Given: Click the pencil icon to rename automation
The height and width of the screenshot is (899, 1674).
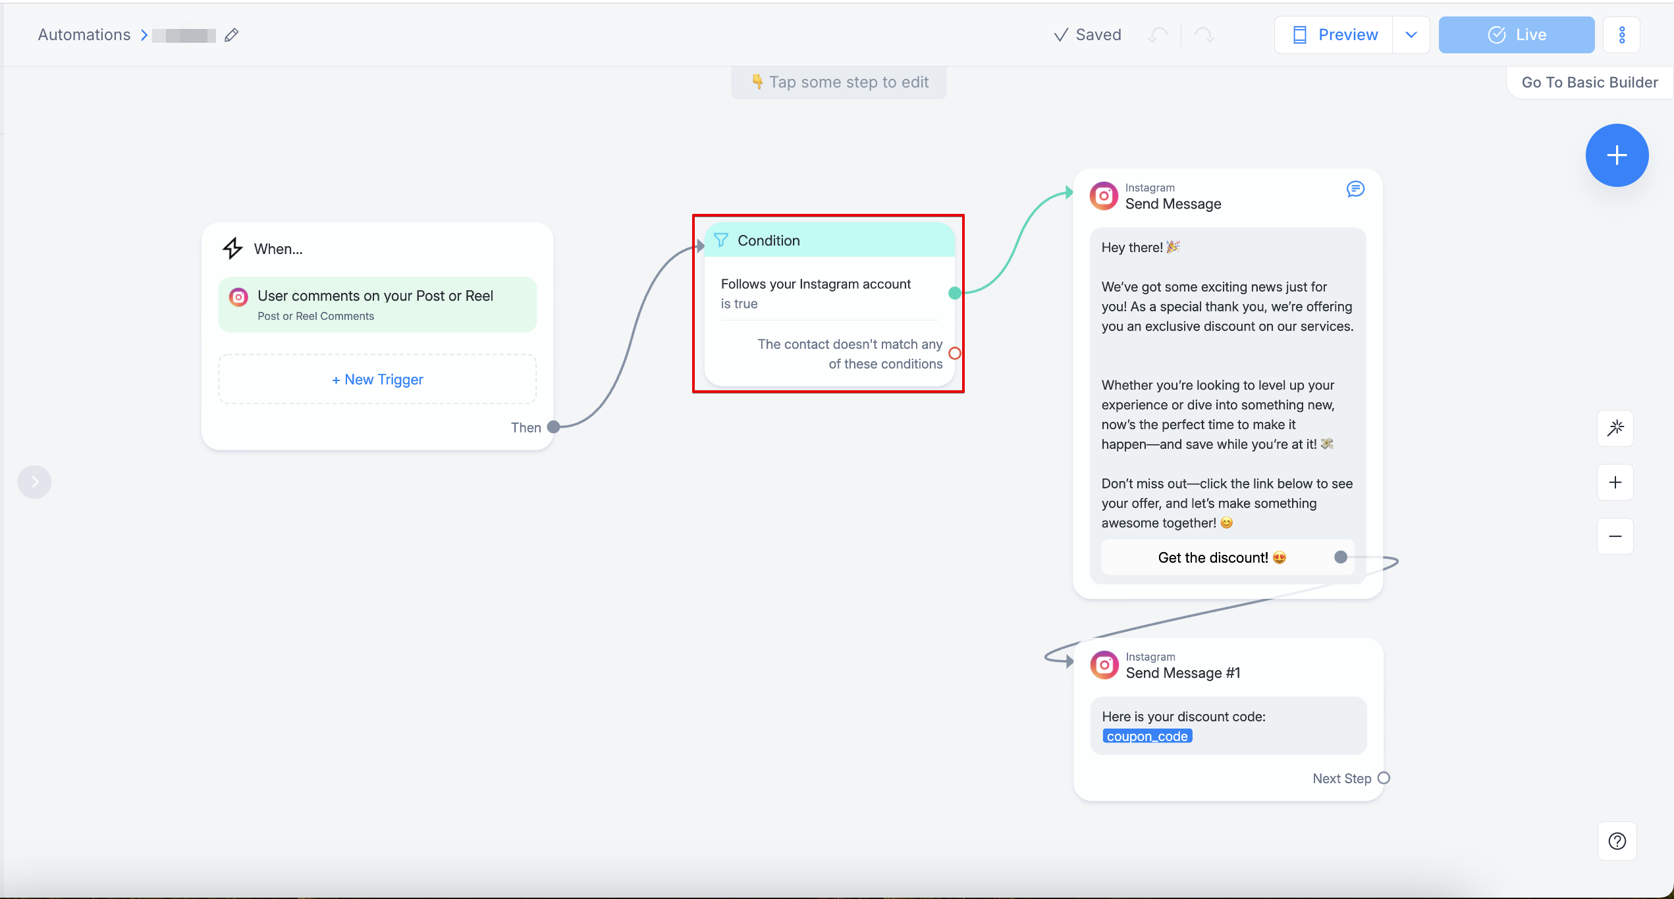Looking at the screenshot, I should coord(231,36).
